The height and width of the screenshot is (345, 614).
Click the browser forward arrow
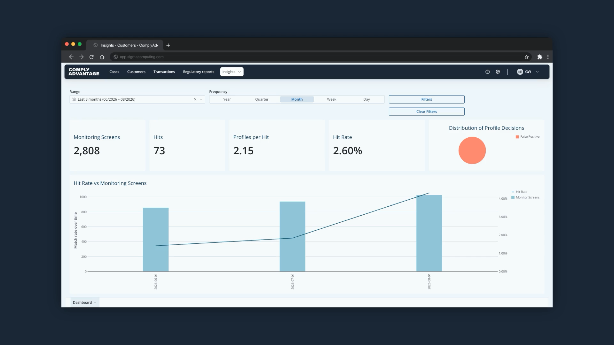tap(81, 57)
